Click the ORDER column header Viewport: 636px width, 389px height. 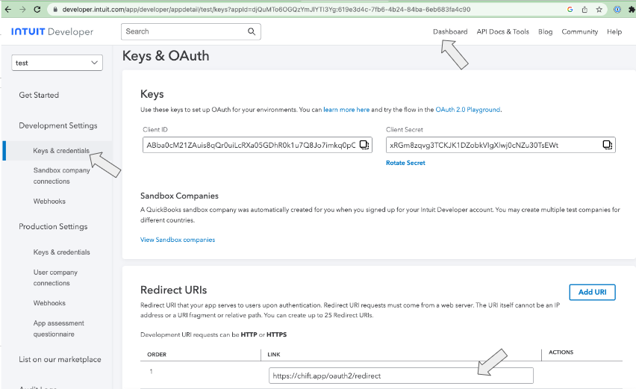pyautogui.click(x=157, y=355)
